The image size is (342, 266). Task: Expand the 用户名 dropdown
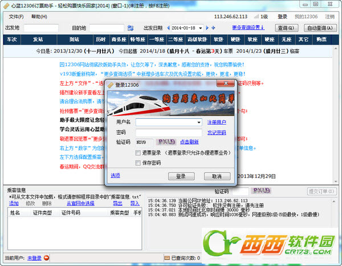click(199, 122)
